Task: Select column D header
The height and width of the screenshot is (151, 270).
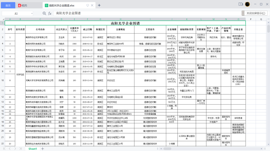Action: point(61,19)
